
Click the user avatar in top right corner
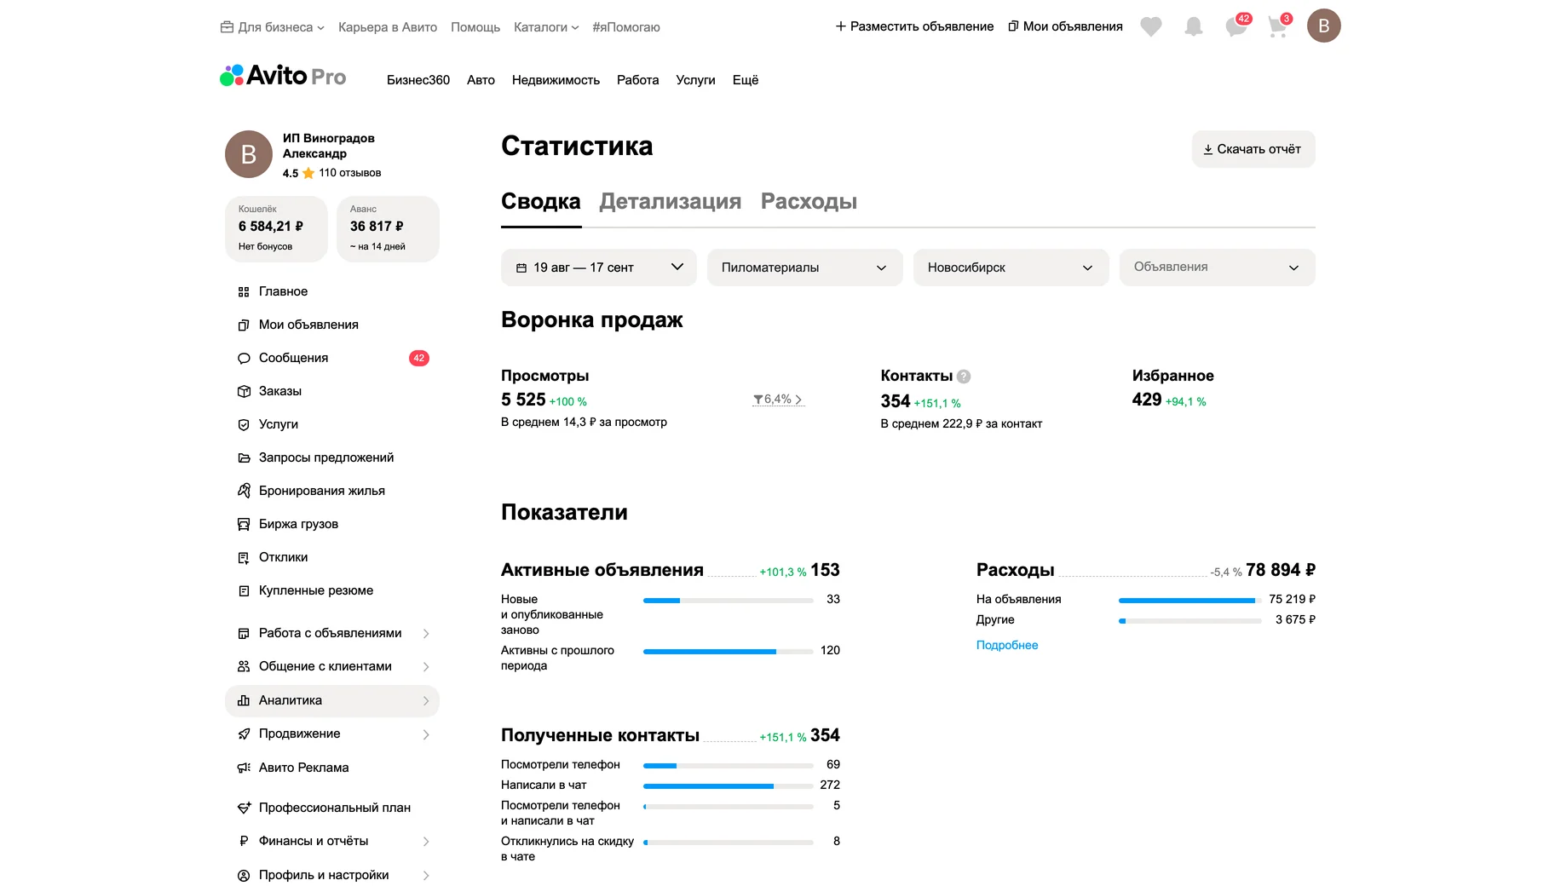[x=1323, y=26]
